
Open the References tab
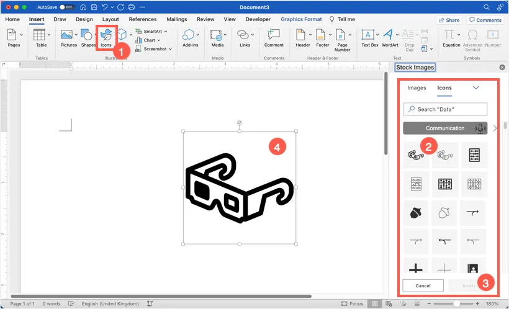143,19
